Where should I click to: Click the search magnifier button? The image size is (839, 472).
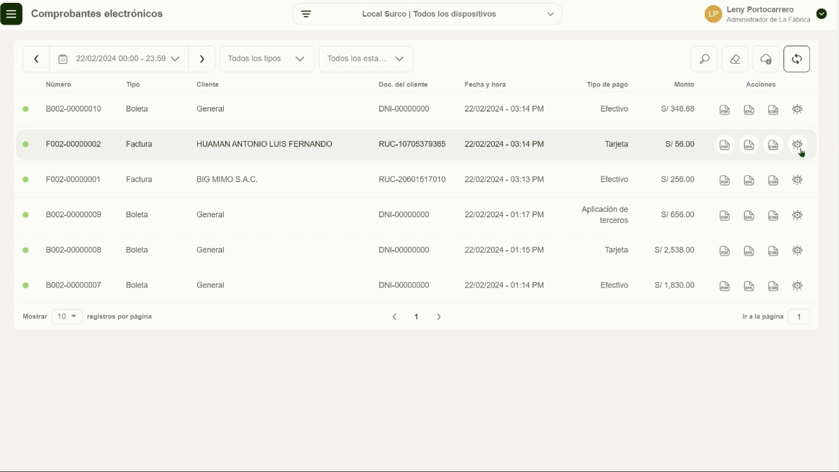[x=704, y=59]
